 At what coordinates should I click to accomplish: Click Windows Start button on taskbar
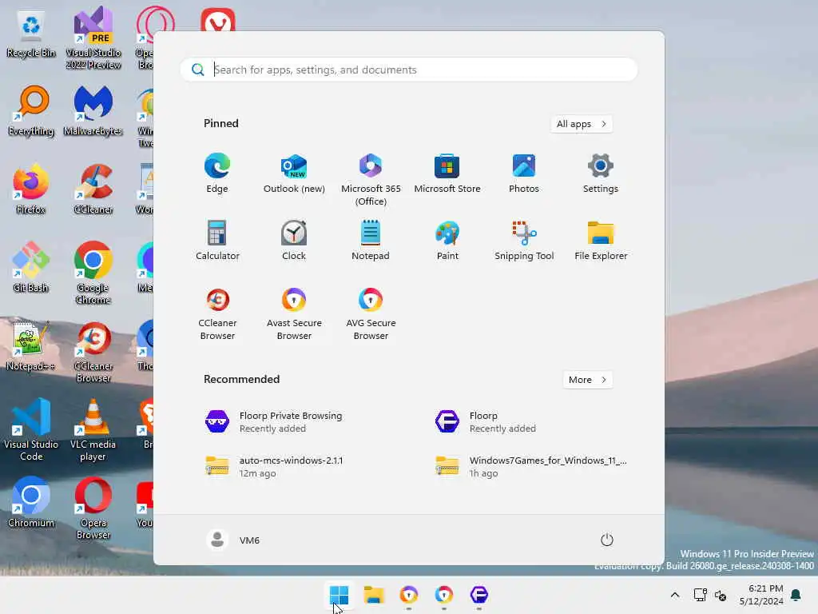tap(339, 595)
